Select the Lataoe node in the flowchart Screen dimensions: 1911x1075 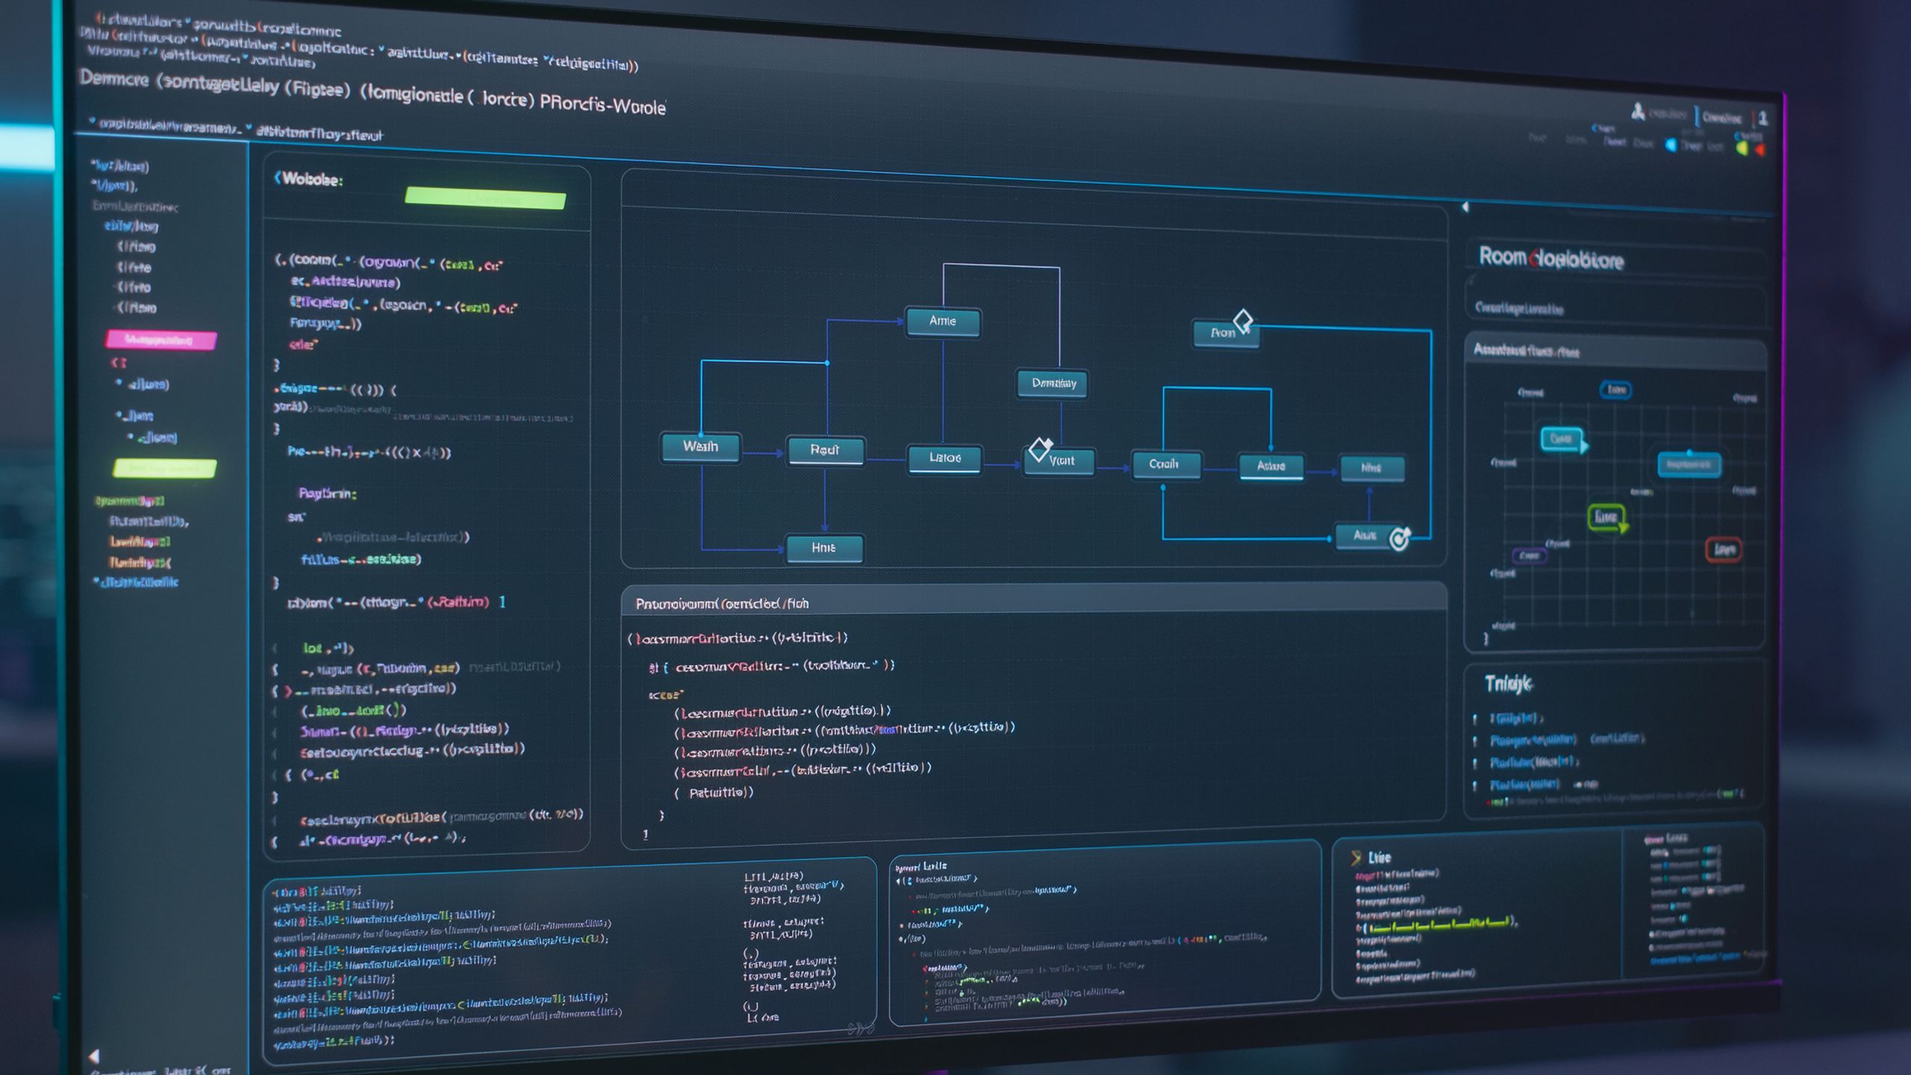coord(944,458)
